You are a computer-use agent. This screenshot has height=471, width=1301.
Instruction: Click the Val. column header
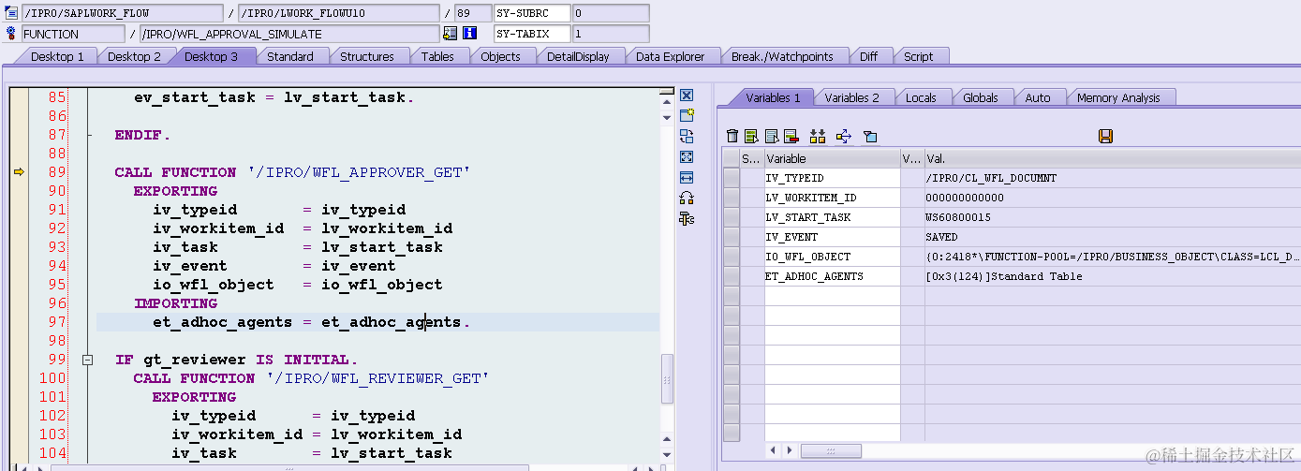point(1113,158)
